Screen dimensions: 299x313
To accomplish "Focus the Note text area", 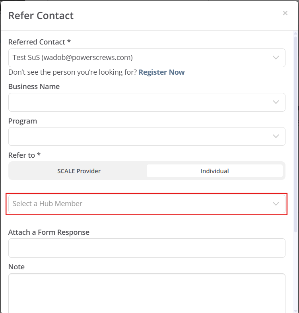I will coord(147,293).
